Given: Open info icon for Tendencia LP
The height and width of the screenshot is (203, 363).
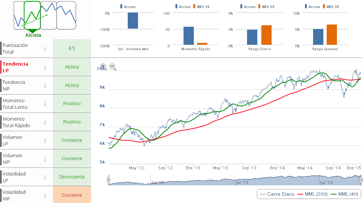Looking at the screenshot, I should 45,67.
